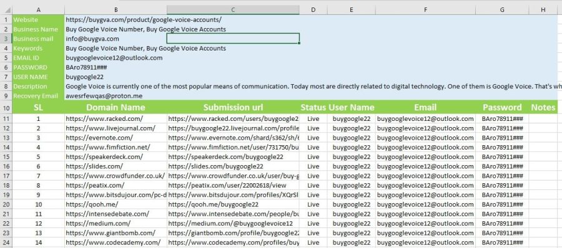Select column B header
Image resolution: width=562 pixels, height=248 pixels.
point(116,10)
